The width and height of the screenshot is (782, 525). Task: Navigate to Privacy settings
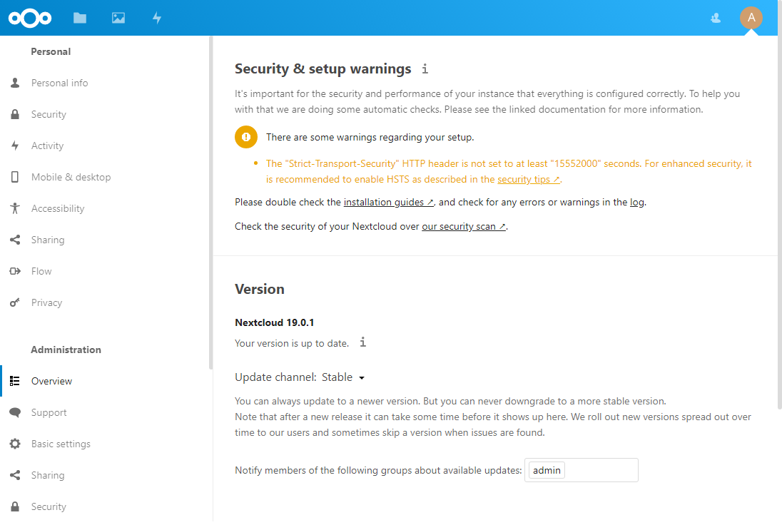coord(47,302)
